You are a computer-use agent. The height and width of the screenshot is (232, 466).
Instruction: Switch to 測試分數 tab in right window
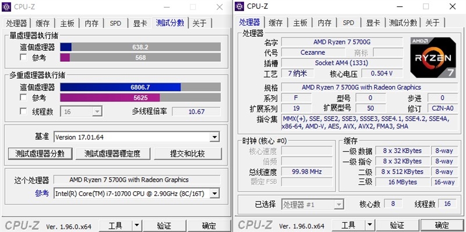[403, 23]
